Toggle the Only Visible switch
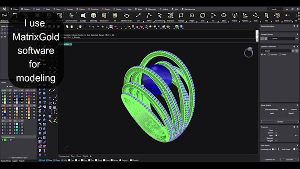This screenshot has width=300, height=169. click(296, 149)
